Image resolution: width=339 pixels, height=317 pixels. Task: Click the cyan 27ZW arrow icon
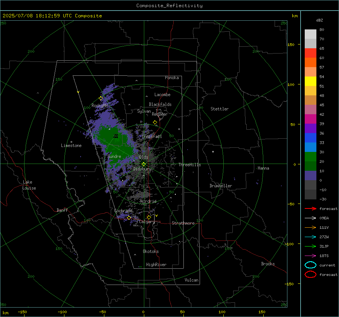[x=310, y=237]
